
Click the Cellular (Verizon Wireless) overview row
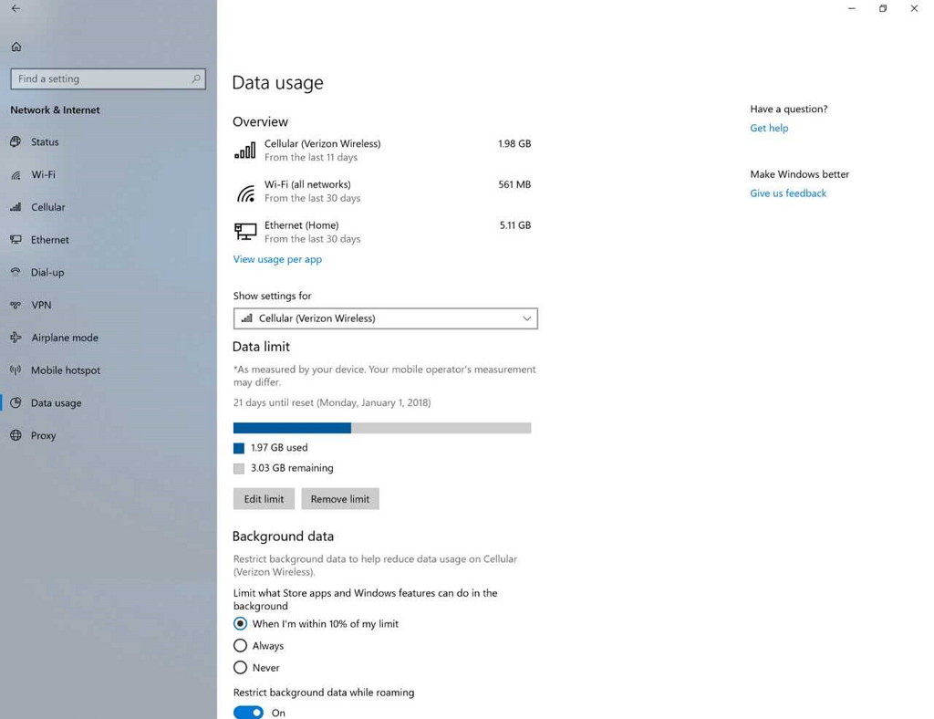(x=382, y=151)
